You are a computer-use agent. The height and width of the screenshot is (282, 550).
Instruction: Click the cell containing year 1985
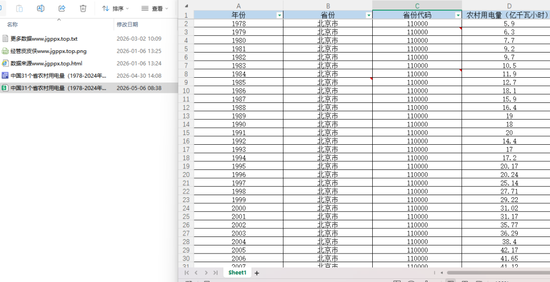click(x=238, y=83)
